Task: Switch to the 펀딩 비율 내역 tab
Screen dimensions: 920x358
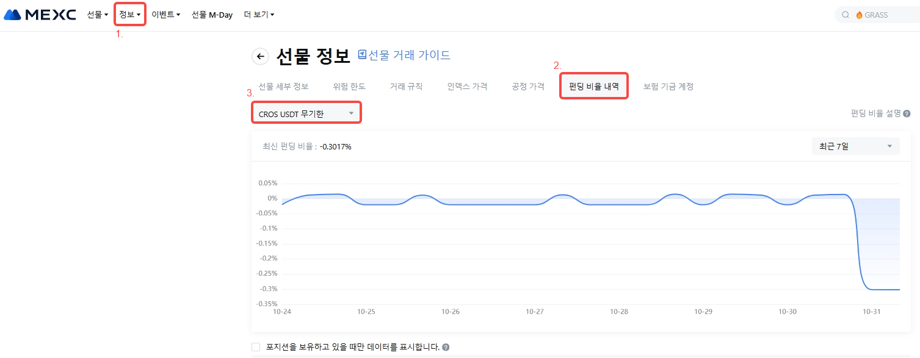Action: (593, 87)
